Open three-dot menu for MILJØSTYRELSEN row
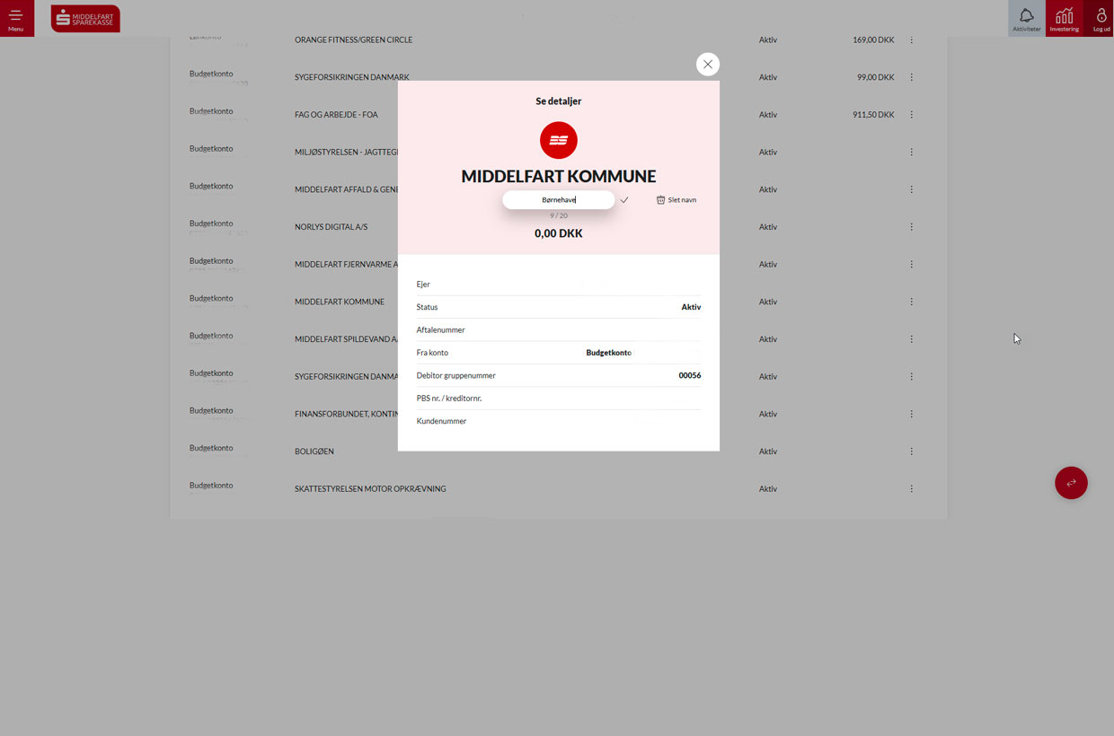Viewport: 1114px width, 736px height. pos(912,152)
